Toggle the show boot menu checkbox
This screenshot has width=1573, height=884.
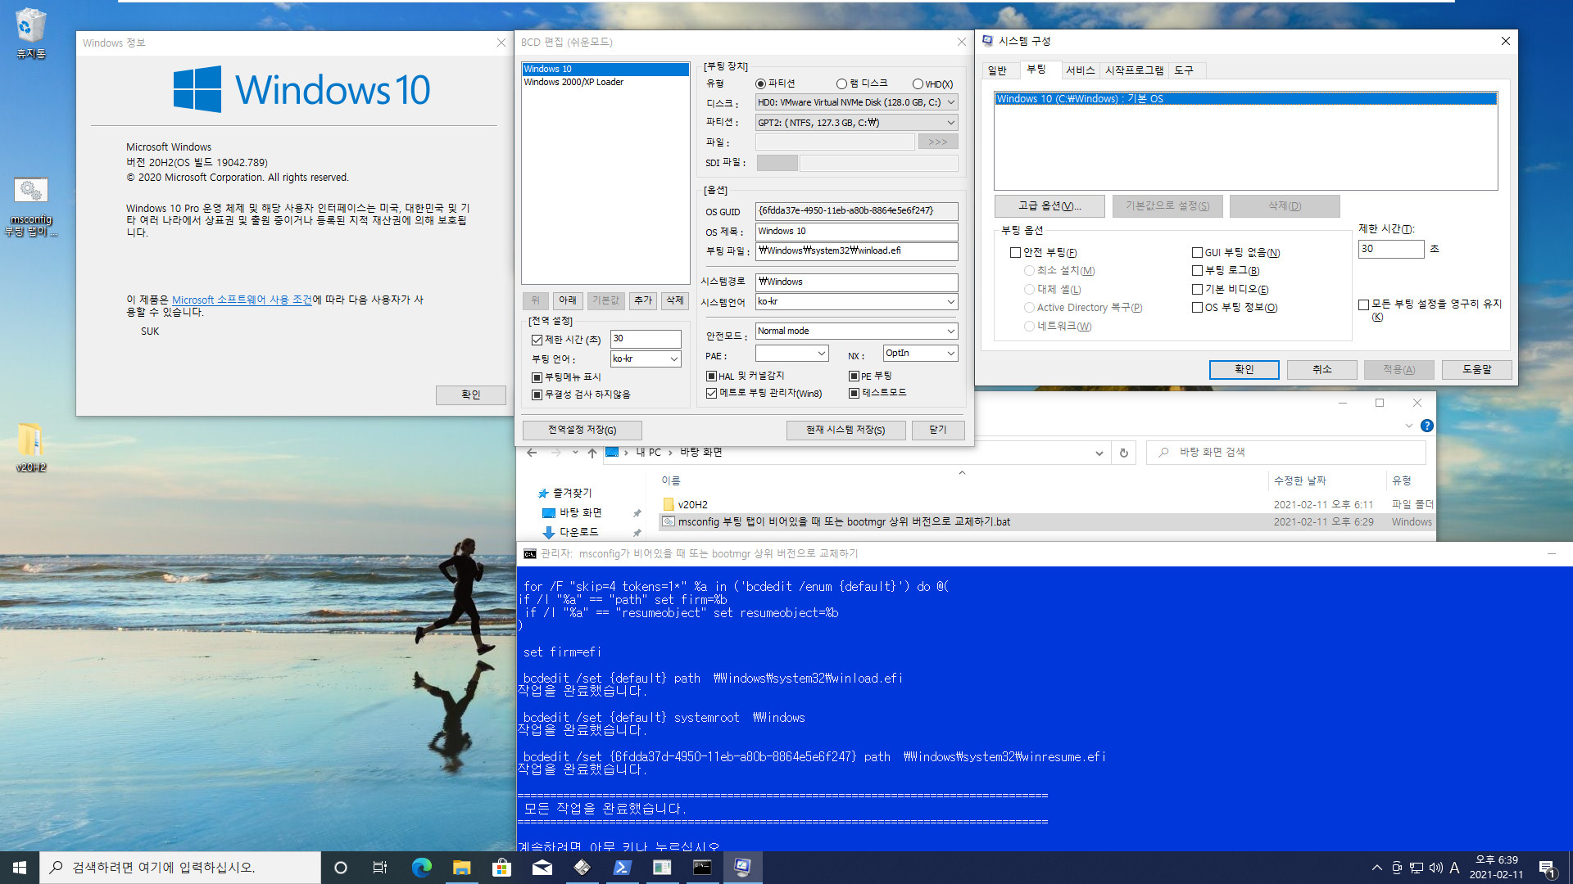pyautogui.click(x=537, y=377)
